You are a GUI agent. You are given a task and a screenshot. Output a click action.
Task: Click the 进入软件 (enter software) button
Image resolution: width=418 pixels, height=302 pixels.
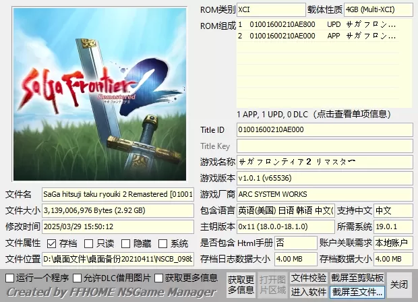coord(309,291)
